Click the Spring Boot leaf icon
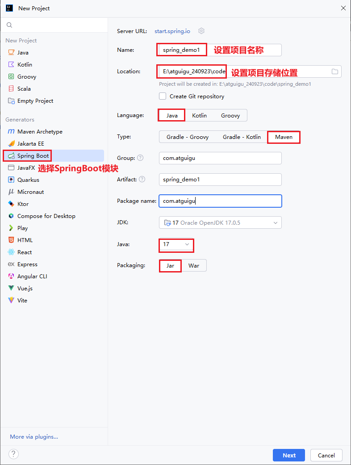Image resolution: width=351 pixels, height=465 pixels. 11,156
